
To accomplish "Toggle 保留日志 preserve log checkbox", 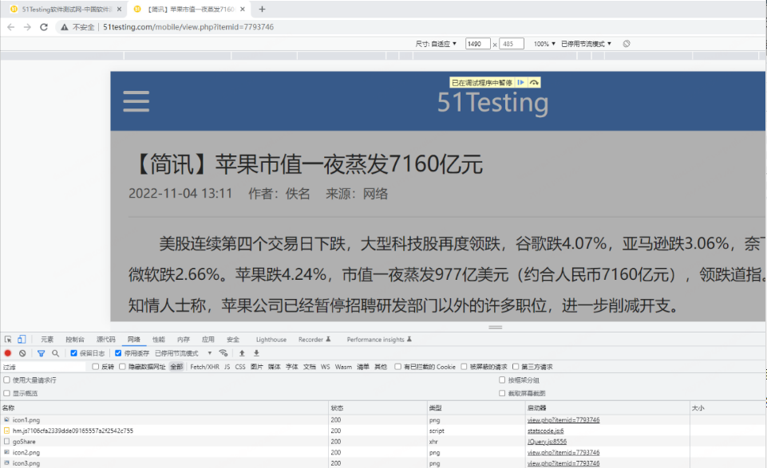I will [x=74, y=352].
